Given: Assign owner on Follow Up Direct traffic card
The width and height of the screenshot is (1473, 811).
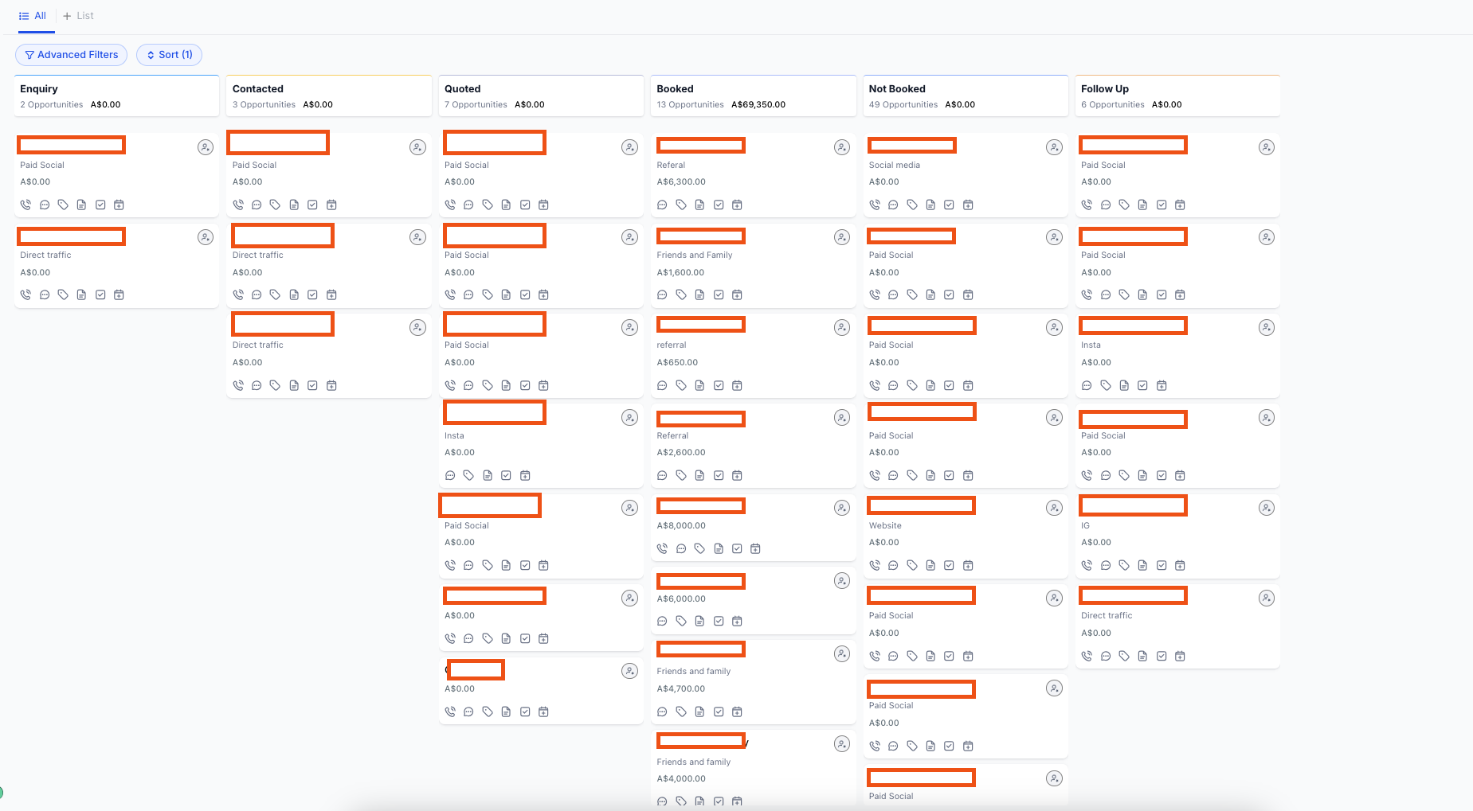Looking at the screenshot, I should pos(1267,598).
